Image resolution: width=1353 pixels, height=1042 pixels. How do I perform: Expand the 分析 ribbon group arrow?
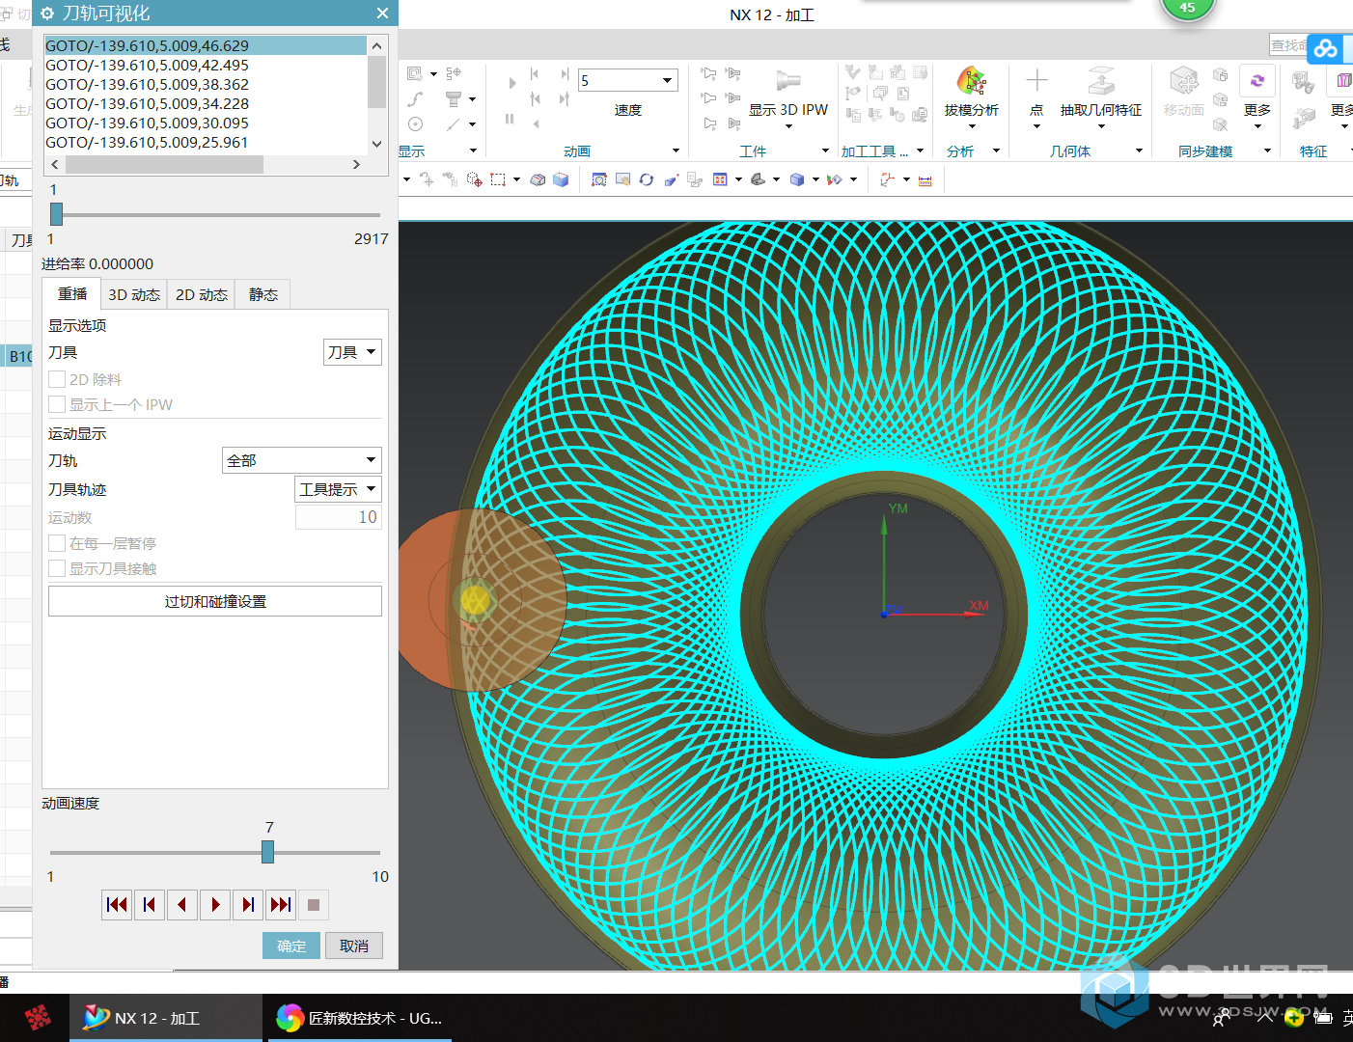[996, 151]
